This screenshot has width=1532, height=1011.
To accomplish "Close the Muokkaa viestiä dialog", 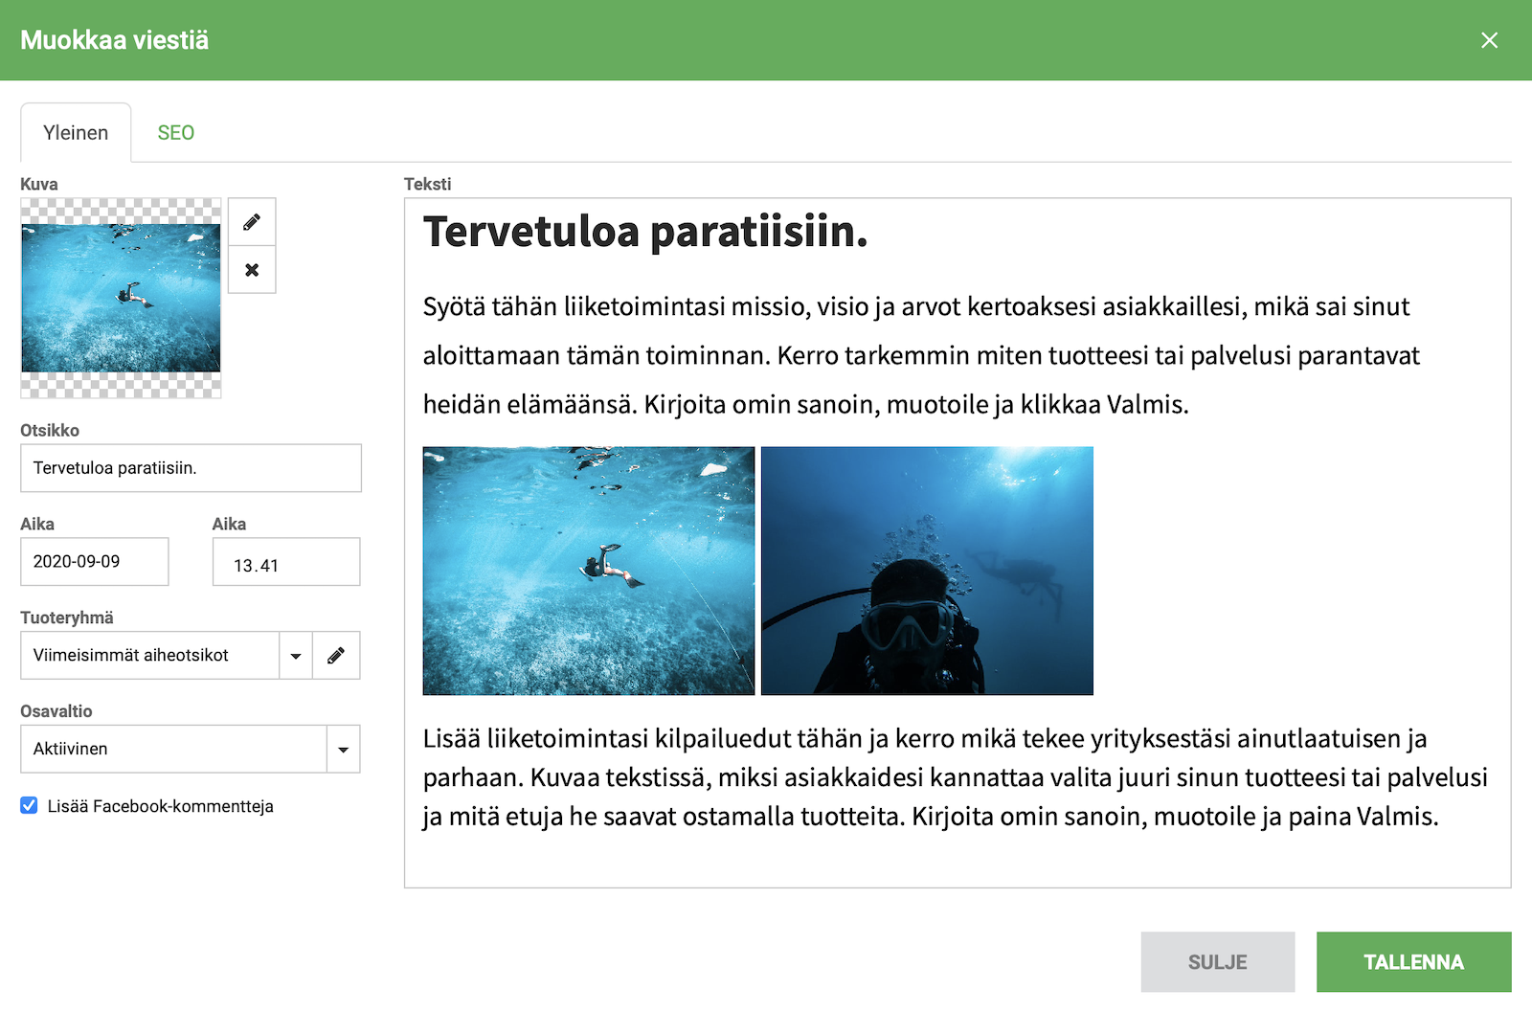I will 1489,40.
